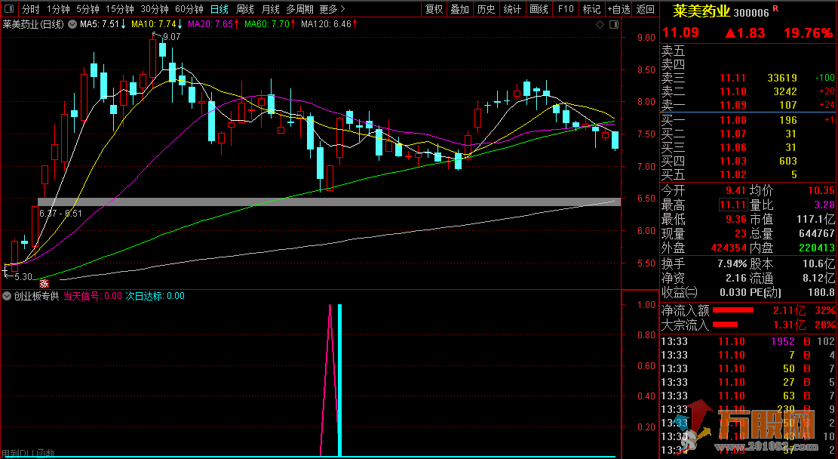Click the MA60: 7.70 indicator label
Screen dimensions: 838x459
pos(270,25)
